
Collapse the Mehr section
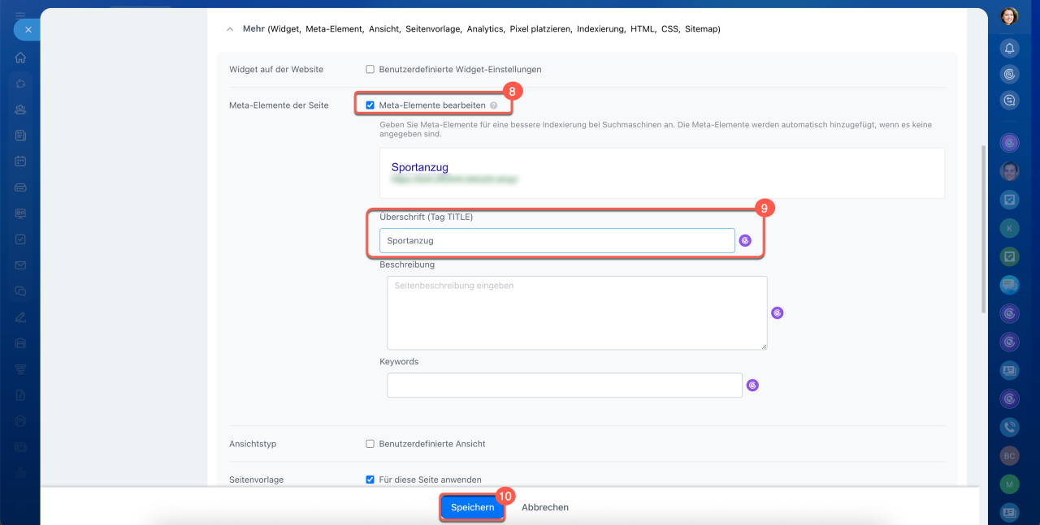tap(229, 29)
